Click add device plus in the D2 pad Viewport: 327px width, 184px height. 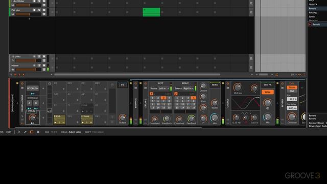click(91, 89)
